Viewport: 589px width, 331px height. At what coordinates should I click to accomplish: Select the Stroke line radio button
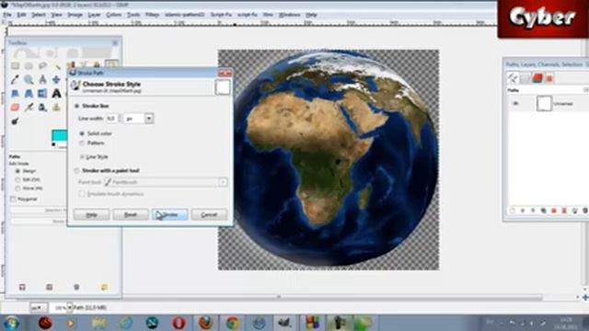point(77,107)
